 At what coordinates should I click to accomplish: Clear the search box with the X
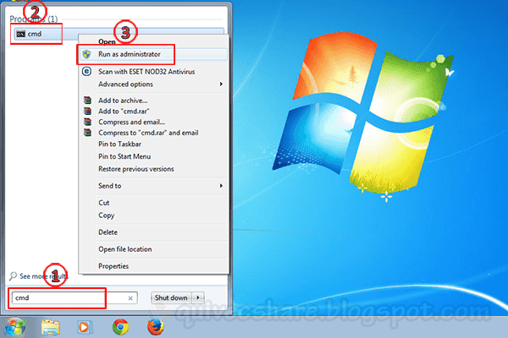click(130, 298)
